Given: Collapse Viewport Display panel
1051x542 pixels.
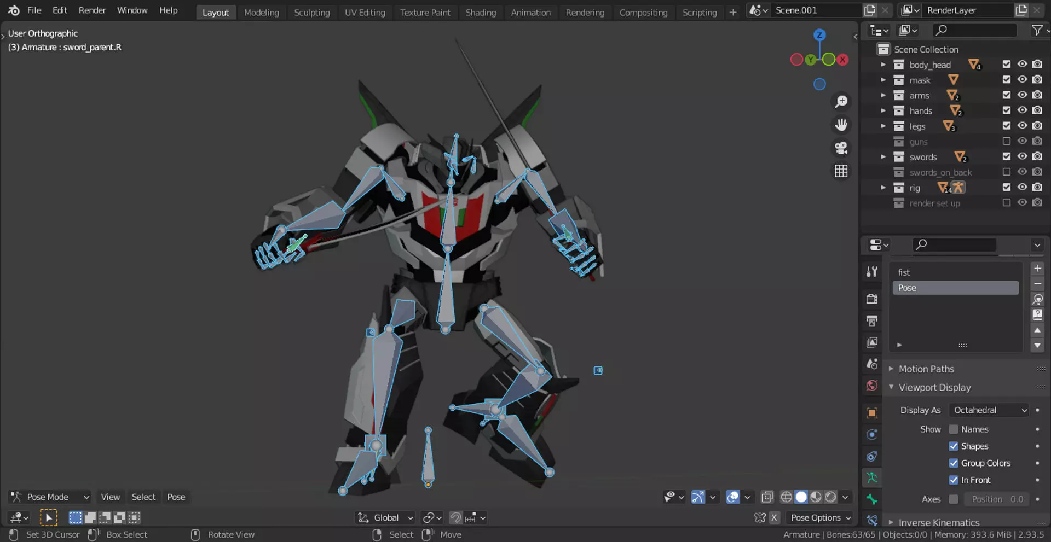Looking at the screenshot, I should [x=934, y=387].
